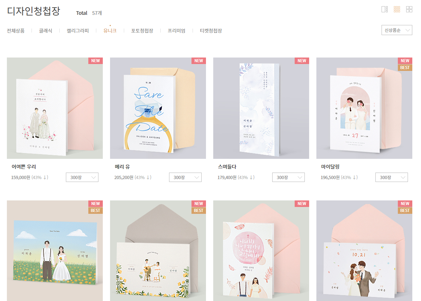View the Save The Date ring card thumbnail
Screen dimensions: 421x301
(158, 108)
